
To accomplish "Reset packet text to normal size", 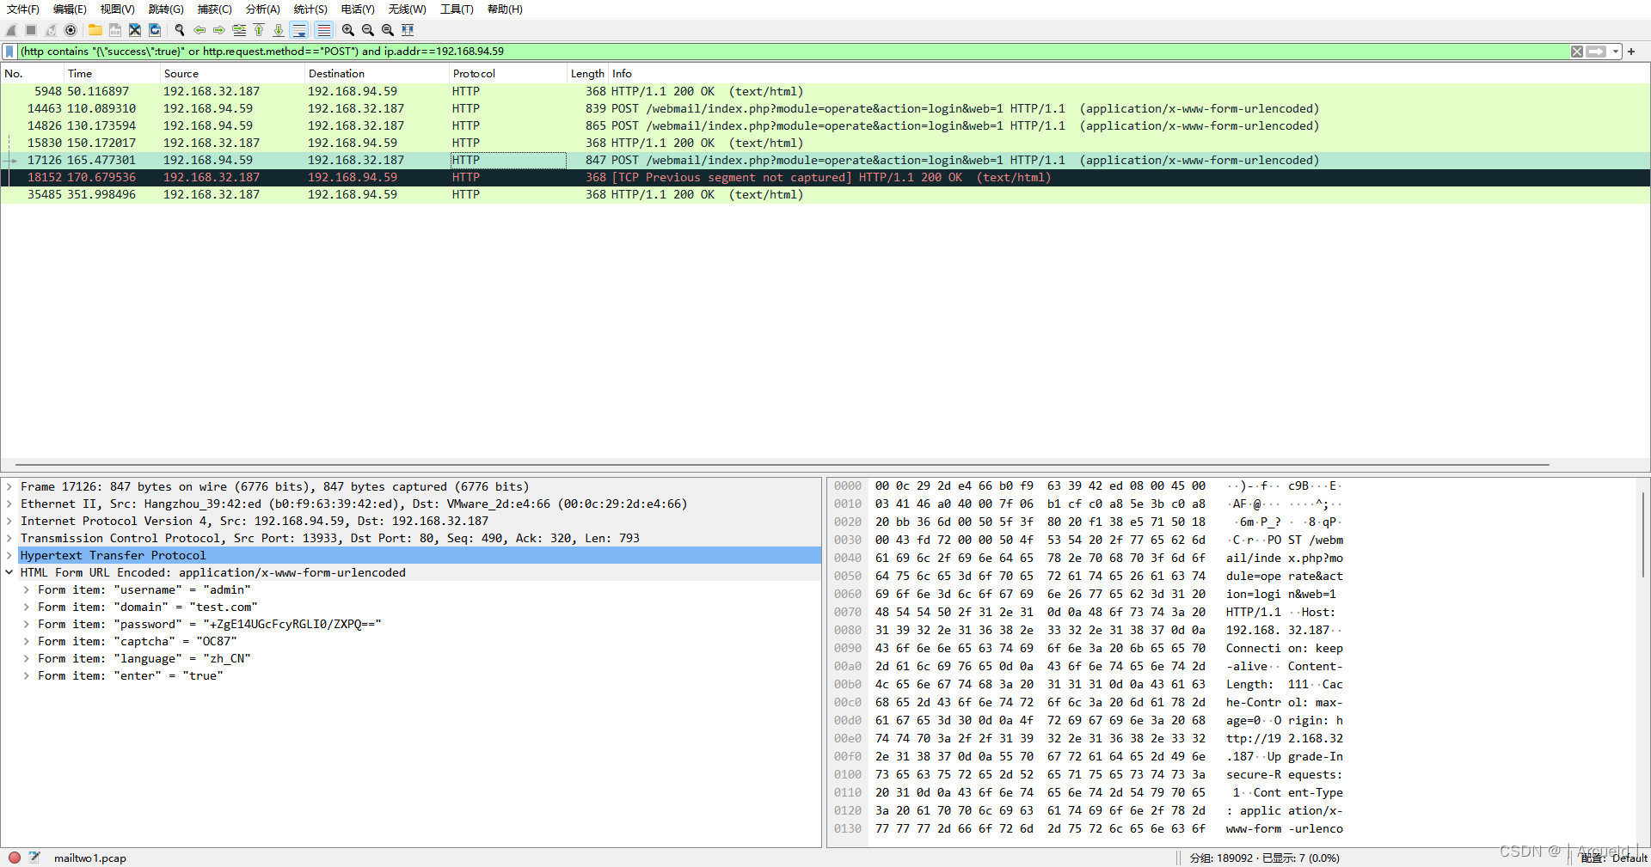I will [x=388, y=30].
